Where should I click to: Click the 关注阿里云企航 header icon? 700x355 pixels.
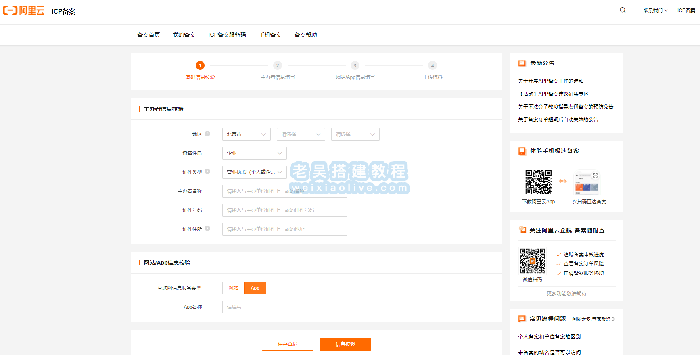point(522,230)
